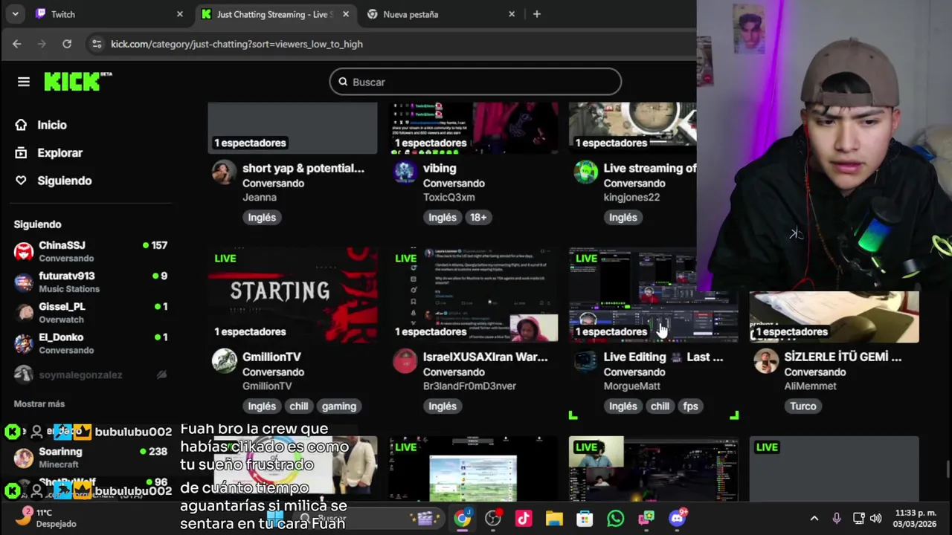
Task: Click the Inicio home icon
Action: pyautogui.click(x=21, y=125)
